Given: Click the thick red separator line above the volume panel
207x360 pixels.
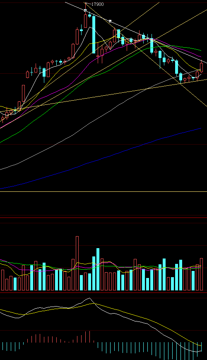Looking at the screenshot, I should click(x=103, y=217).
